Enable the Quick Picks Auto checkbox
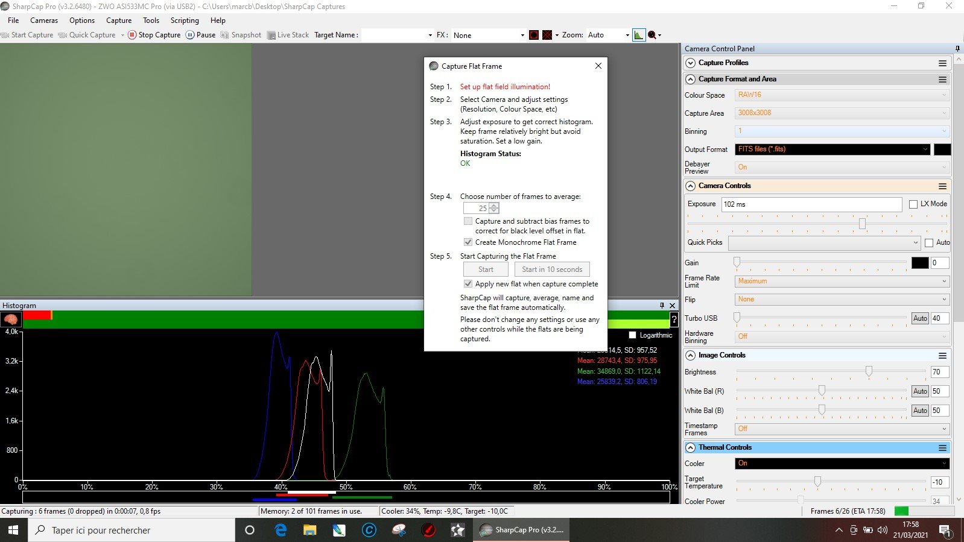 pyautogui.click(x=929, y=243)
